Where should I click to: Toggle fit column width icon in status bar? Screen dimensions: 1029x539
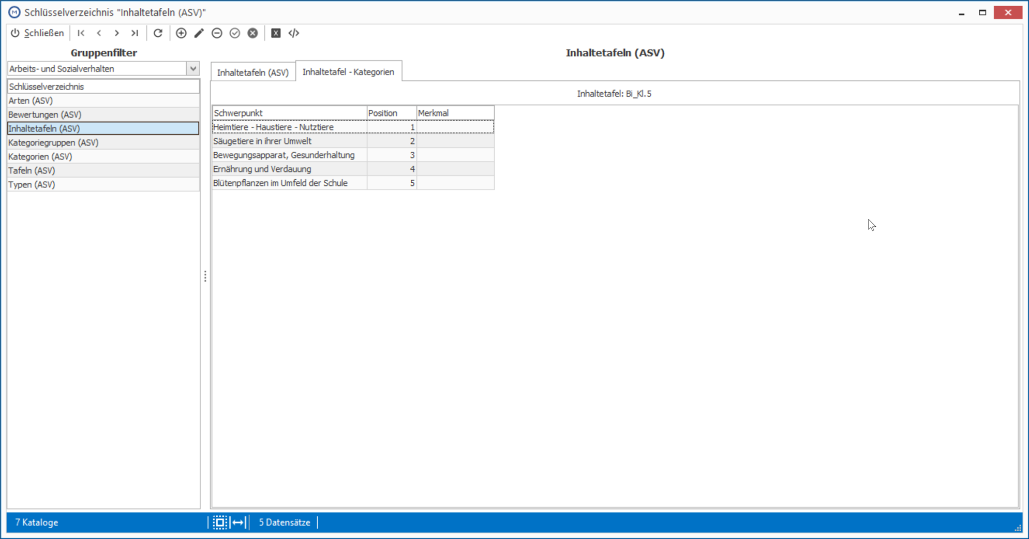pos(238,522)
